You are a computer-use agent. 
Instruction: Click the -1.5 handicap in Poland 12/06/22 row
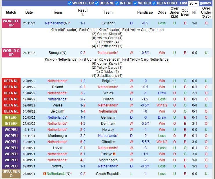coord(145,99)
